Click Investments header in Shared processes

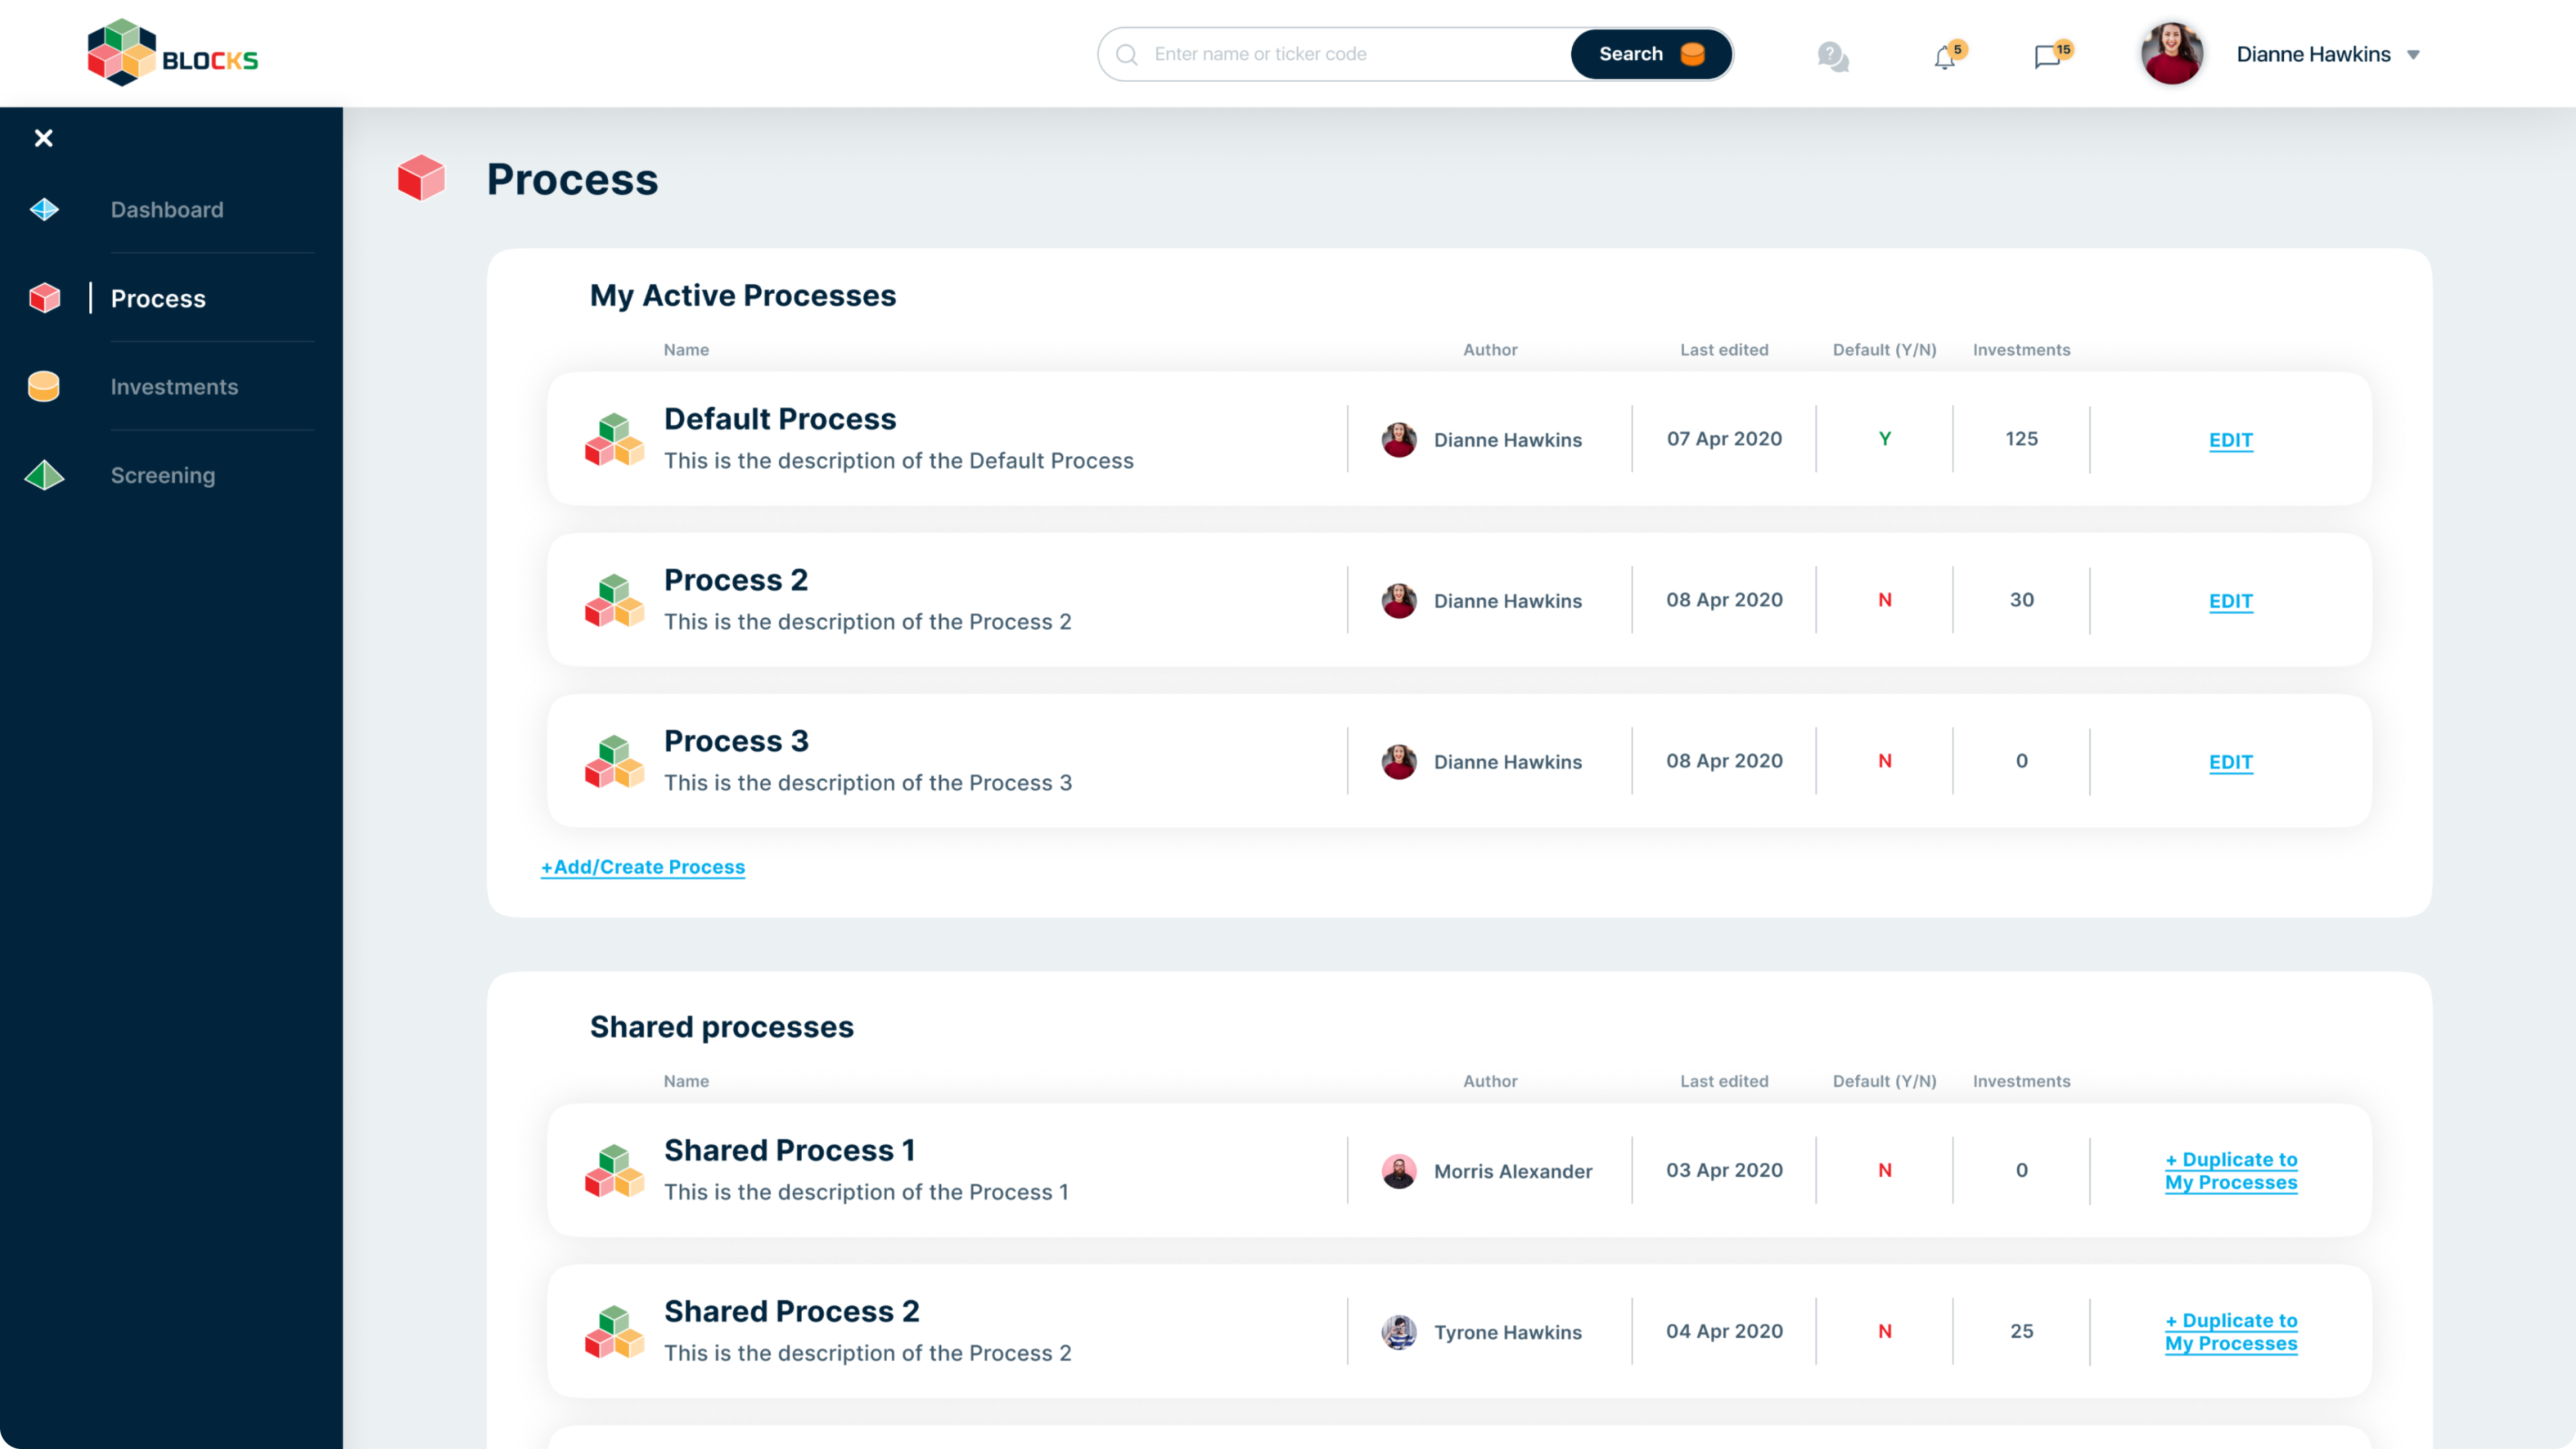coord(2021,1081)
